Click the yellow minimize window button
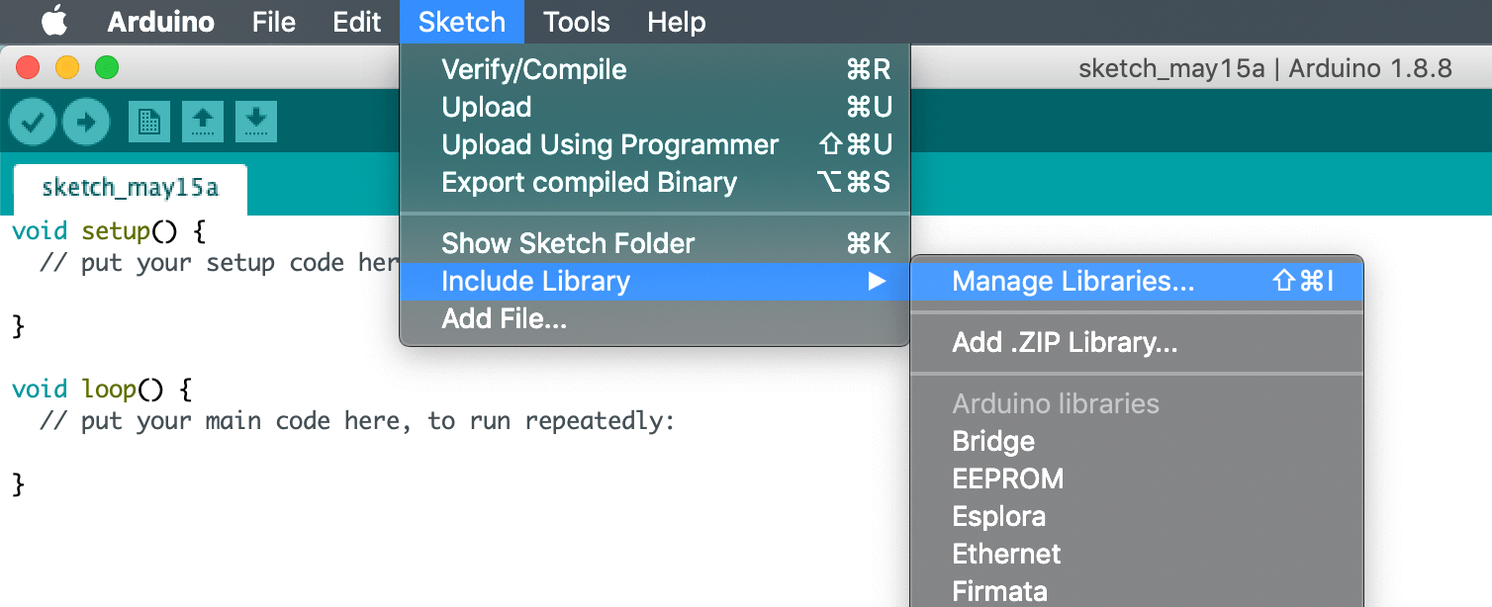 (x=67, y=68)
